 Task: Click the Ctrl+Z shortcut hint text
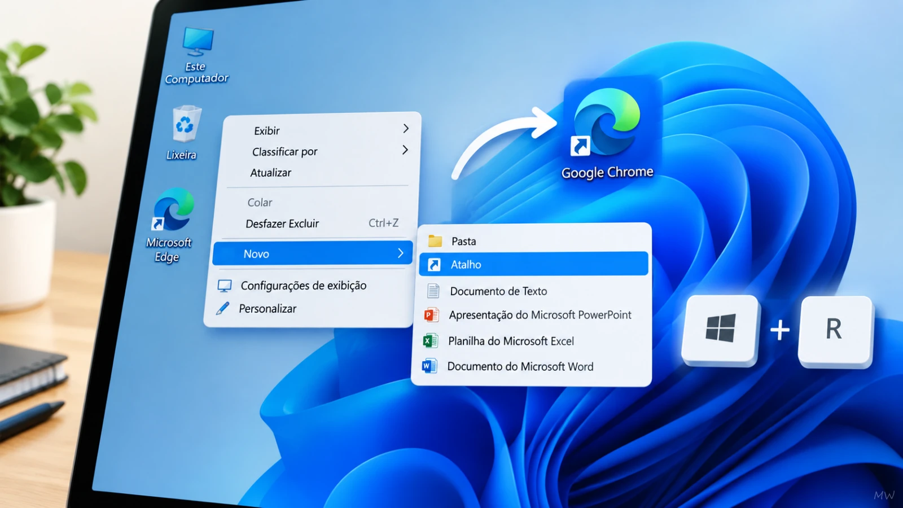click(x=384, y=223)
